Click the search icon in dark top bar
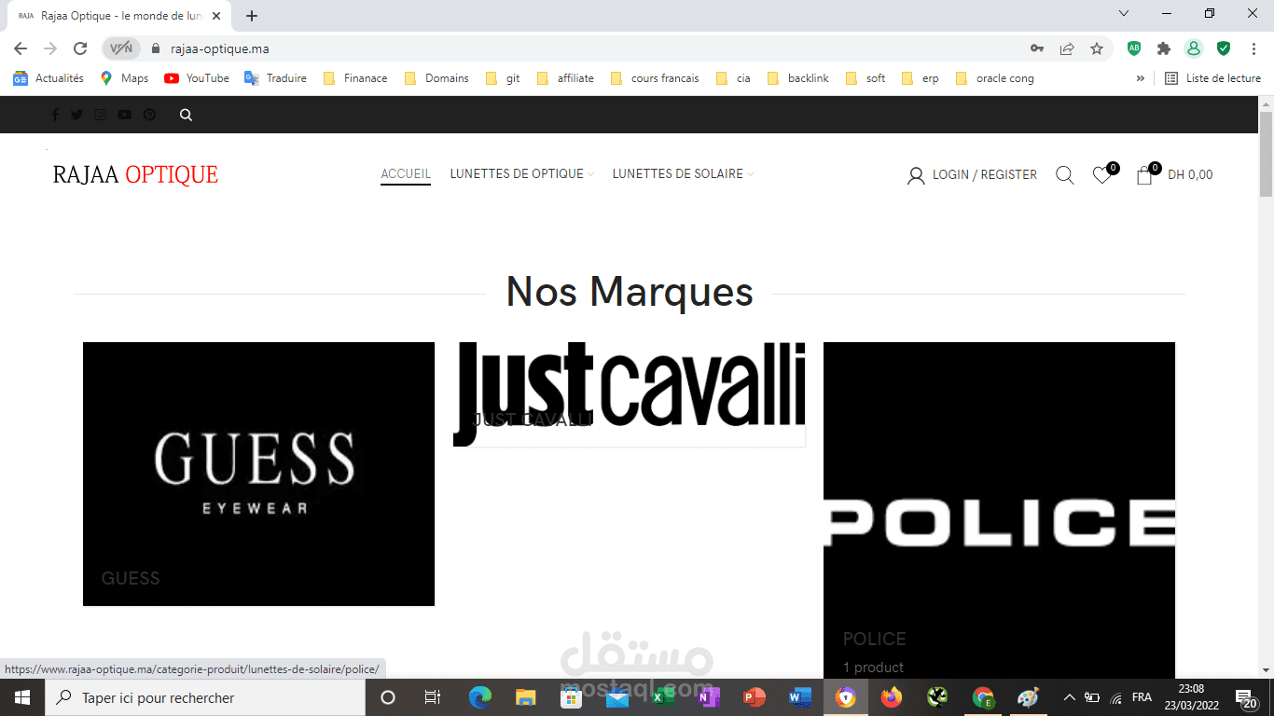 coord(186,115)
